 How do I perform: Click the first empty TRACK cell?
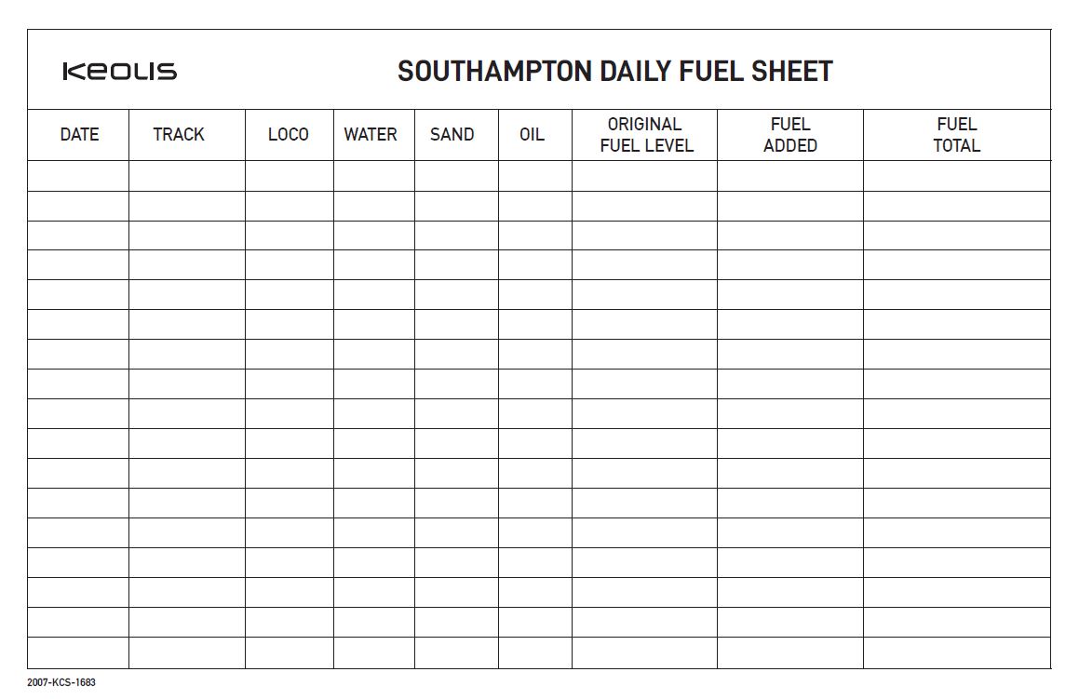[x=187, y=176]
